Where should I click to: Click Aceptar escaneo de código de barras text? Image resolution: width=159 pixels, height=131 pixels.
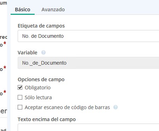(x=67, y=107)
